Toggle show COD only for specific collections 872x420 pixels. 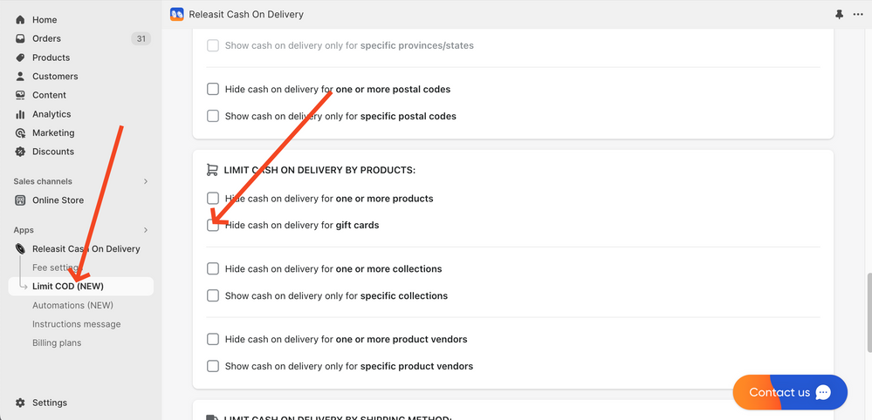(x=213, y=296)
